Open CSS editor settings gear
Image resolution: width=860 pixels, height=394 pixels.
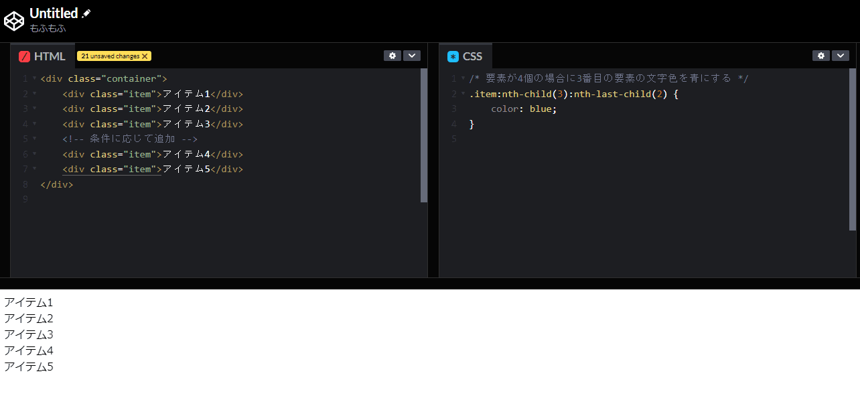point(820,56)
